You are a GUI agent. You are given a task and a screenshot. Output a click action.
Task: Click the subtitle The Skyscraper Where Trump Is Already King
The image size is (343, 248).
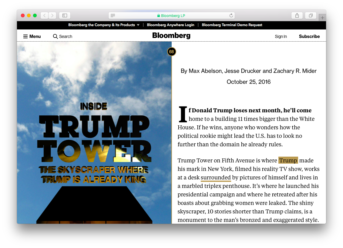click(x=94, y=175)
